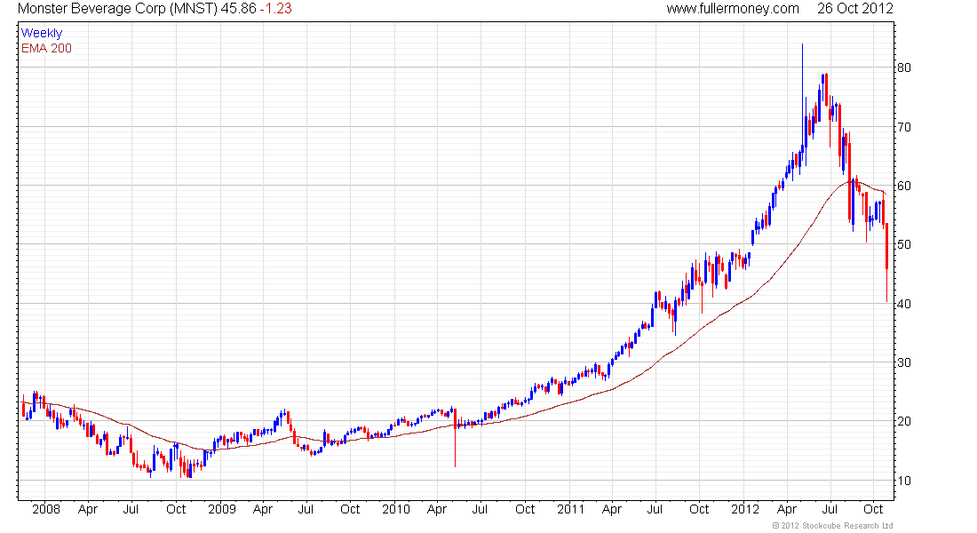Click the 2008 year label on the time axis
Image resolution: width=977 pixels, height=533 pixels.
pyautogui.click(x=46, y=509)
